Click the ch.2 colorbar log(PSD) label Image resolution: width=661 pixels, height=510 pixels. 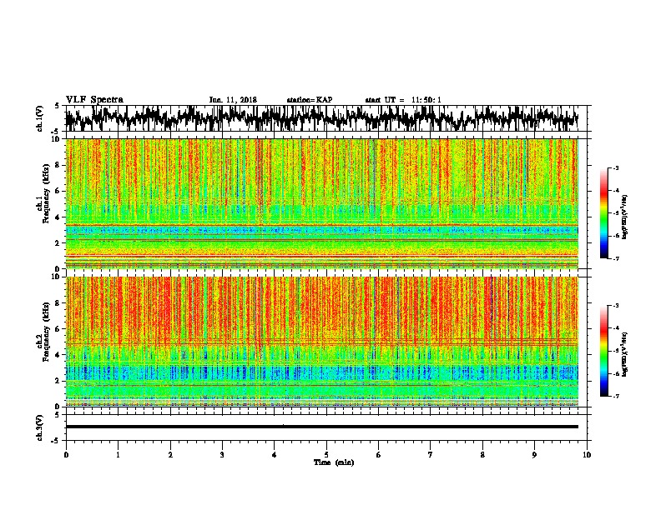point(624,354)
